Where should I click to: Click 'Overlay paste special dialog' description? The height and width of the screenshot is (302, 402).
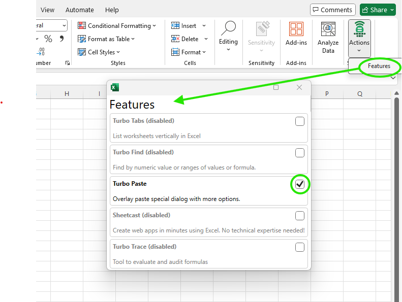point(176,199)
